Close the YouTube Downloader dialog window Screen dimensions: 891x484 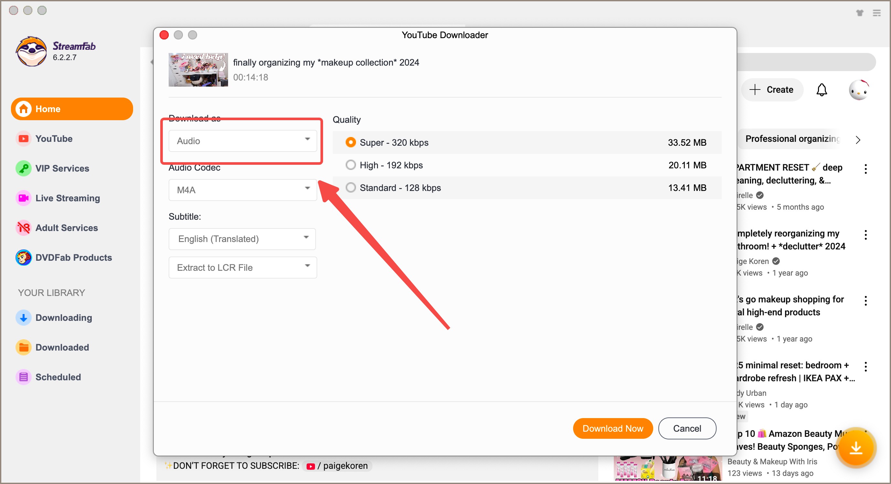pos(164,35)
